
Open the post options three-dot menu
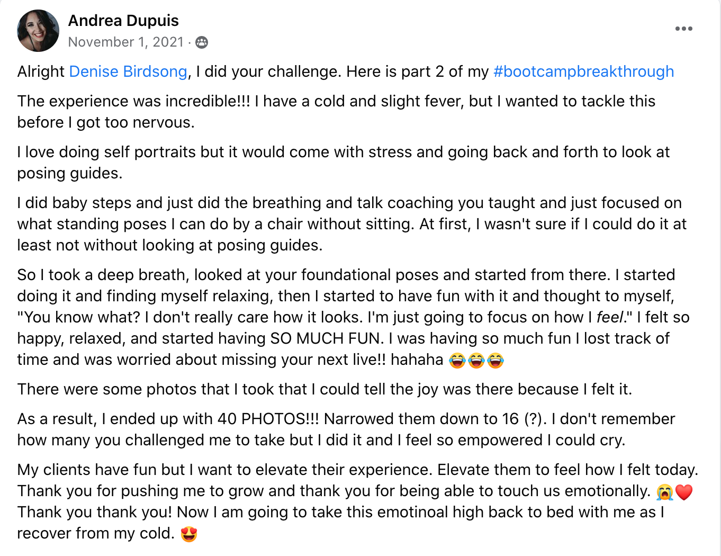[683, 29]
